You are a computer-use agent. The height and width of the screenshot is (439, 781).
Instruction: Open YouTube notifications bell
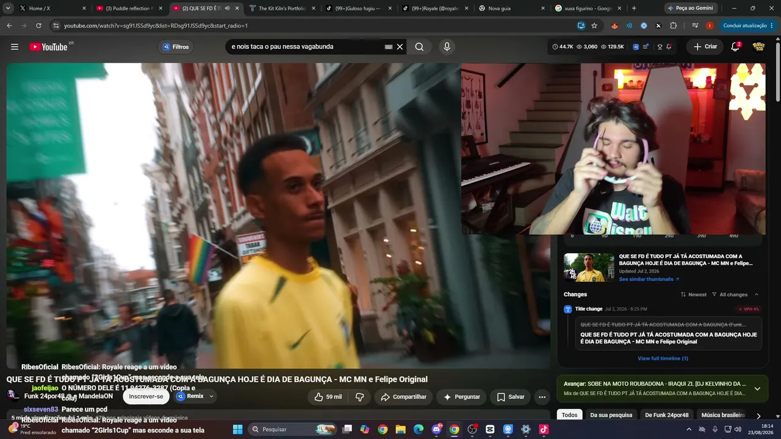735,47
